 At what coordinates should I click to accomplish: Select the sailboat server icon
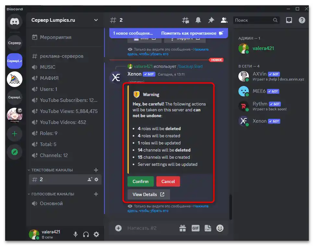point(15,79)
